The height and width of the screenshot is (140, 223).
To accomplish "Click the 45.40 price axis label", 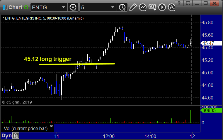I will pyautogui.click(x=207, y=48).
